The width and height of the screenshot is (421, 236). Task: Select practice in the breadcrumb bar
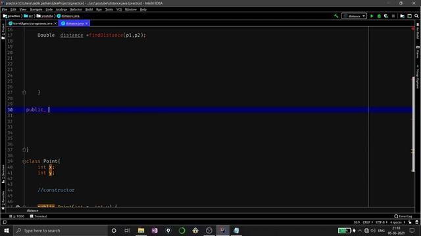pos(12,16)
